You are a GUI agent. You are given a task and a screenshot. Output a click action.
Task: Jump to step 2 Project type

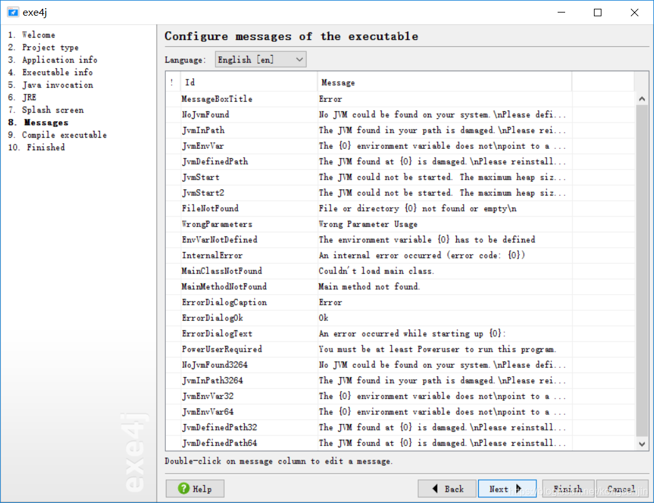(x=43, y=48)
